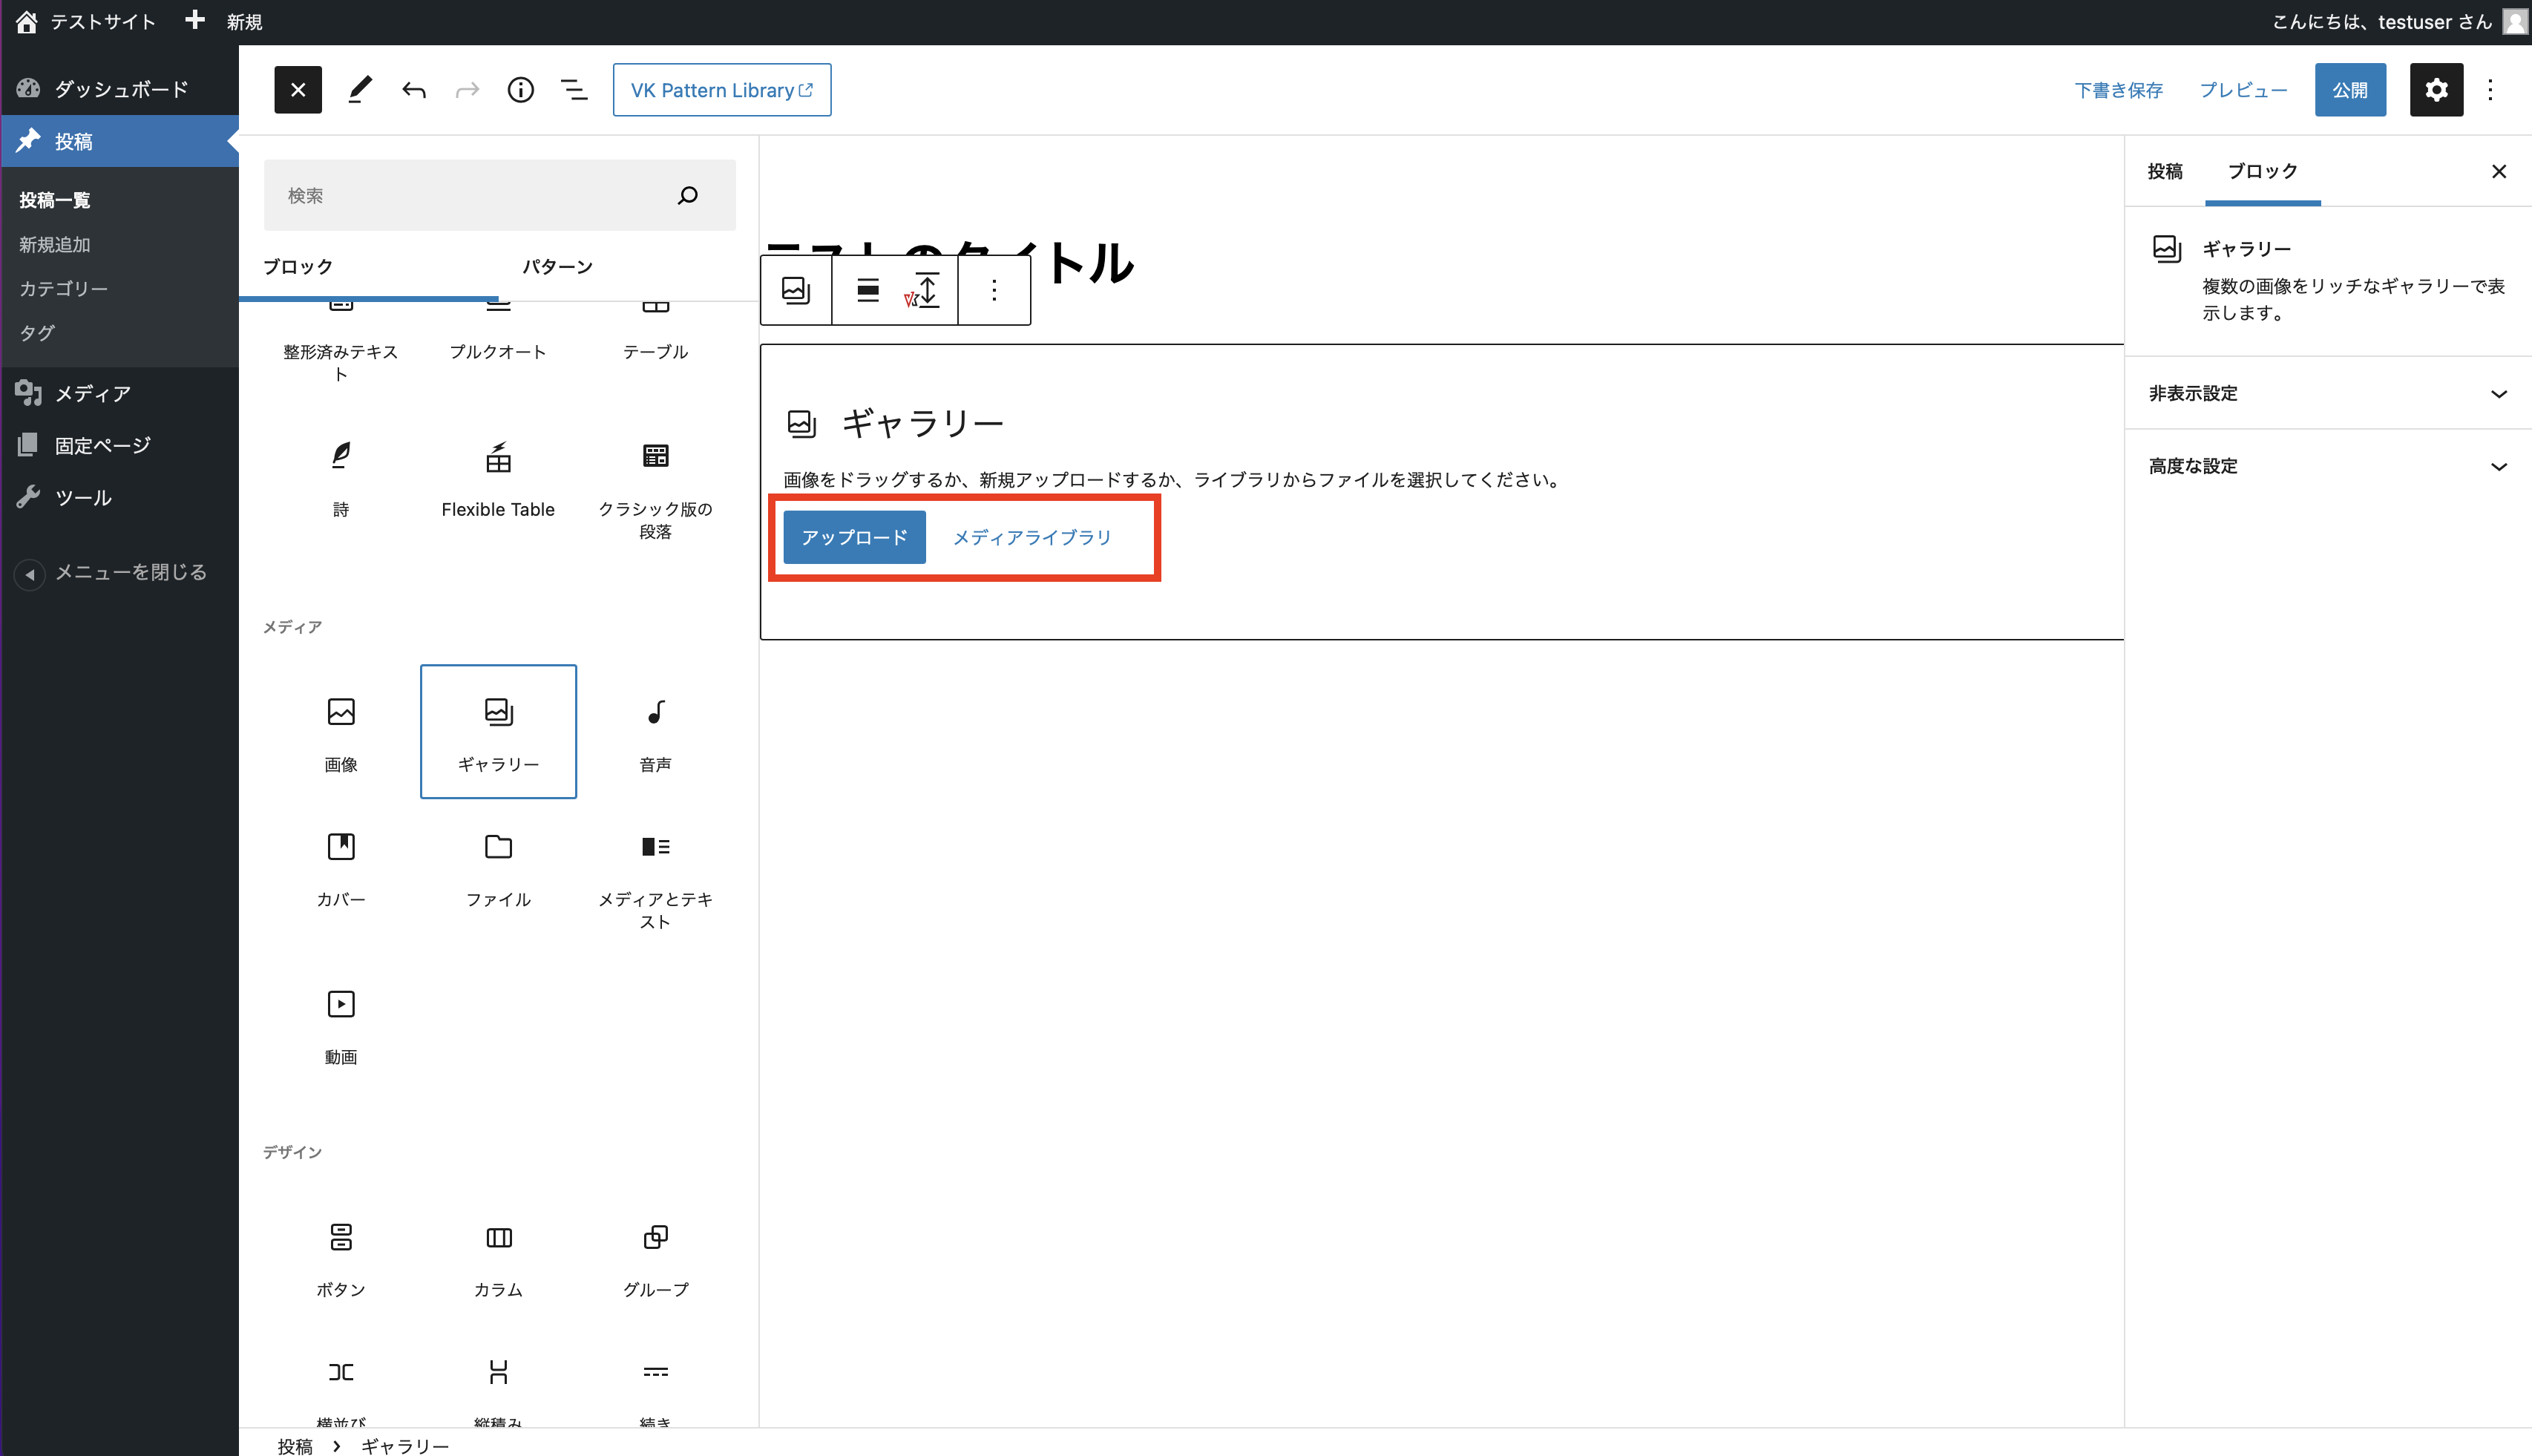Viewport: 2532px width, 1456px height.
Task: Close the block inserter panel
Action: click(298, 90)
